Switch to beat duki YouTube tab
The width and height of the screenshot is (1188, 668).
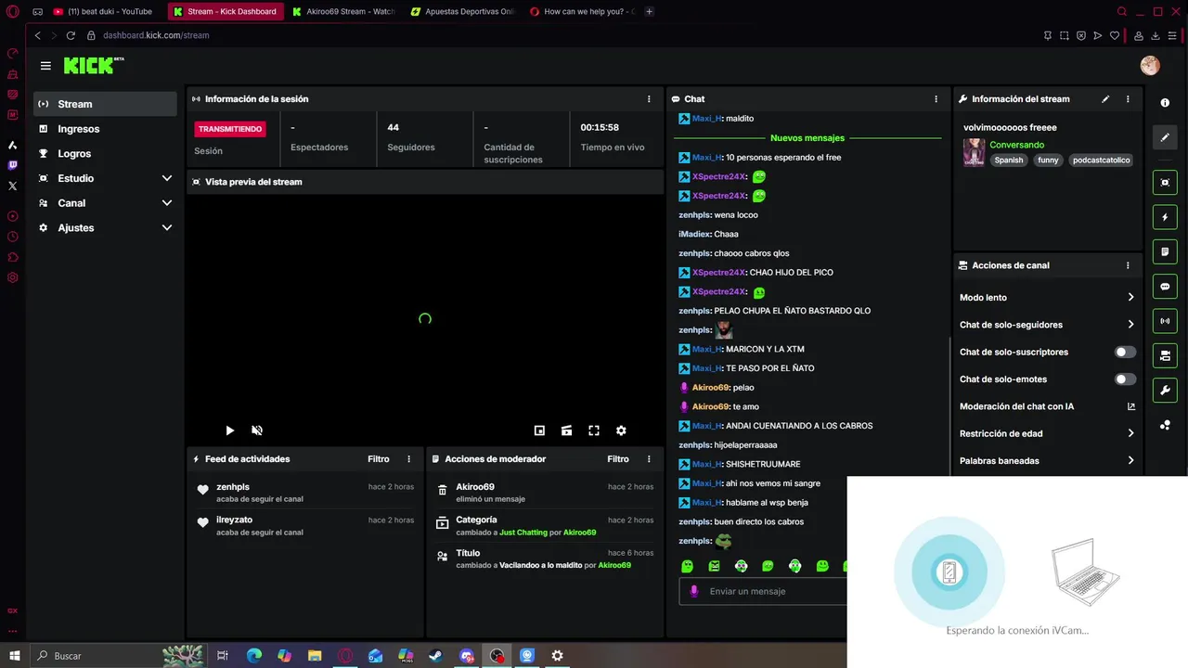(104, 11)
